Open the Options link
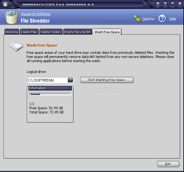The image size is (184, 172). point(148,19)
